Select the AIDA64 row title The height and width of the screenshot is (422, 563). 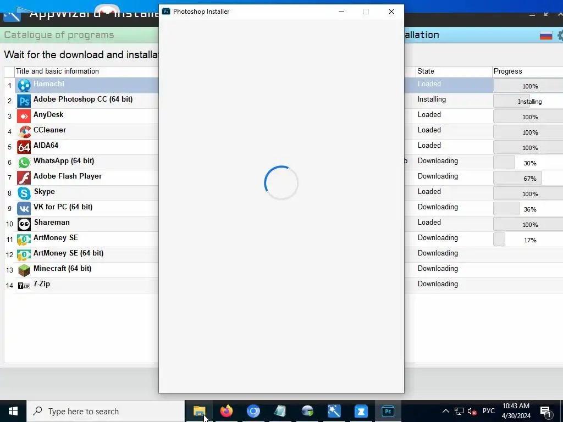pyautogui.click(x=46, y=145)
